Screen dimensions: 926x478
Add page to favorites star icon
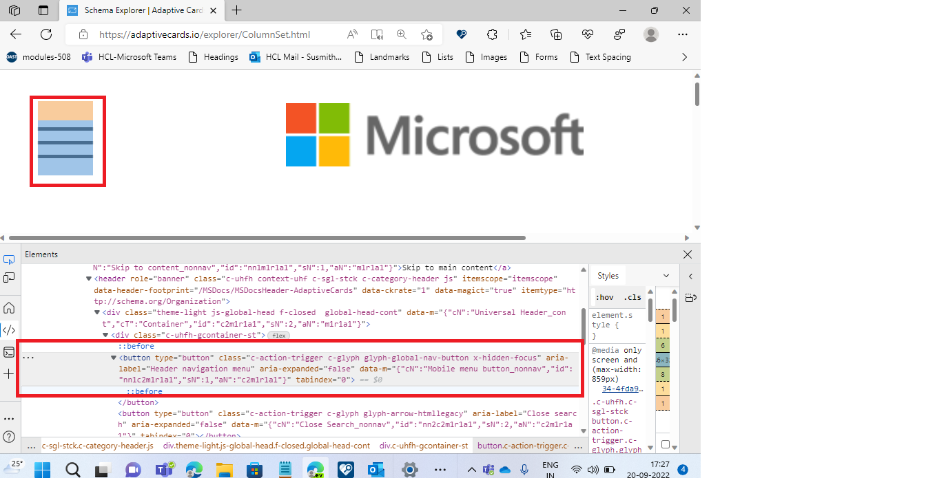[x=426, y=34]
